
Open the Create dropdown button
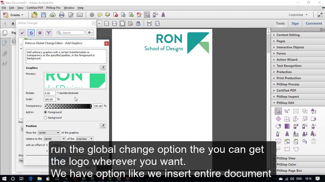[13, 15]
